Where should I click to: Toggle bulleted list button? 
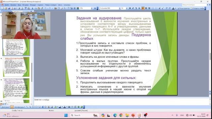pos(156,8)
